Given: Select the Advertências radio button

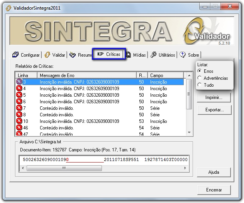Looking at the screenshot, I should tap(200, 78).
